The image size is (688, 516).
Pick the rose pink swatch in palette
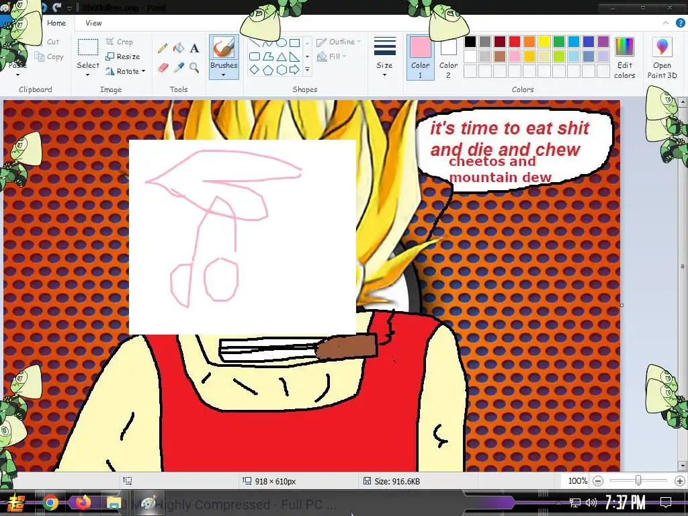point(515,56)
